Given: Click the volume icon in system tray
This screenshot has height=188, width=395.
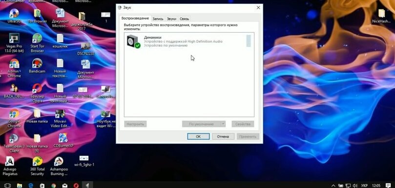Looking at the screenshot, I should pos(355,186).
